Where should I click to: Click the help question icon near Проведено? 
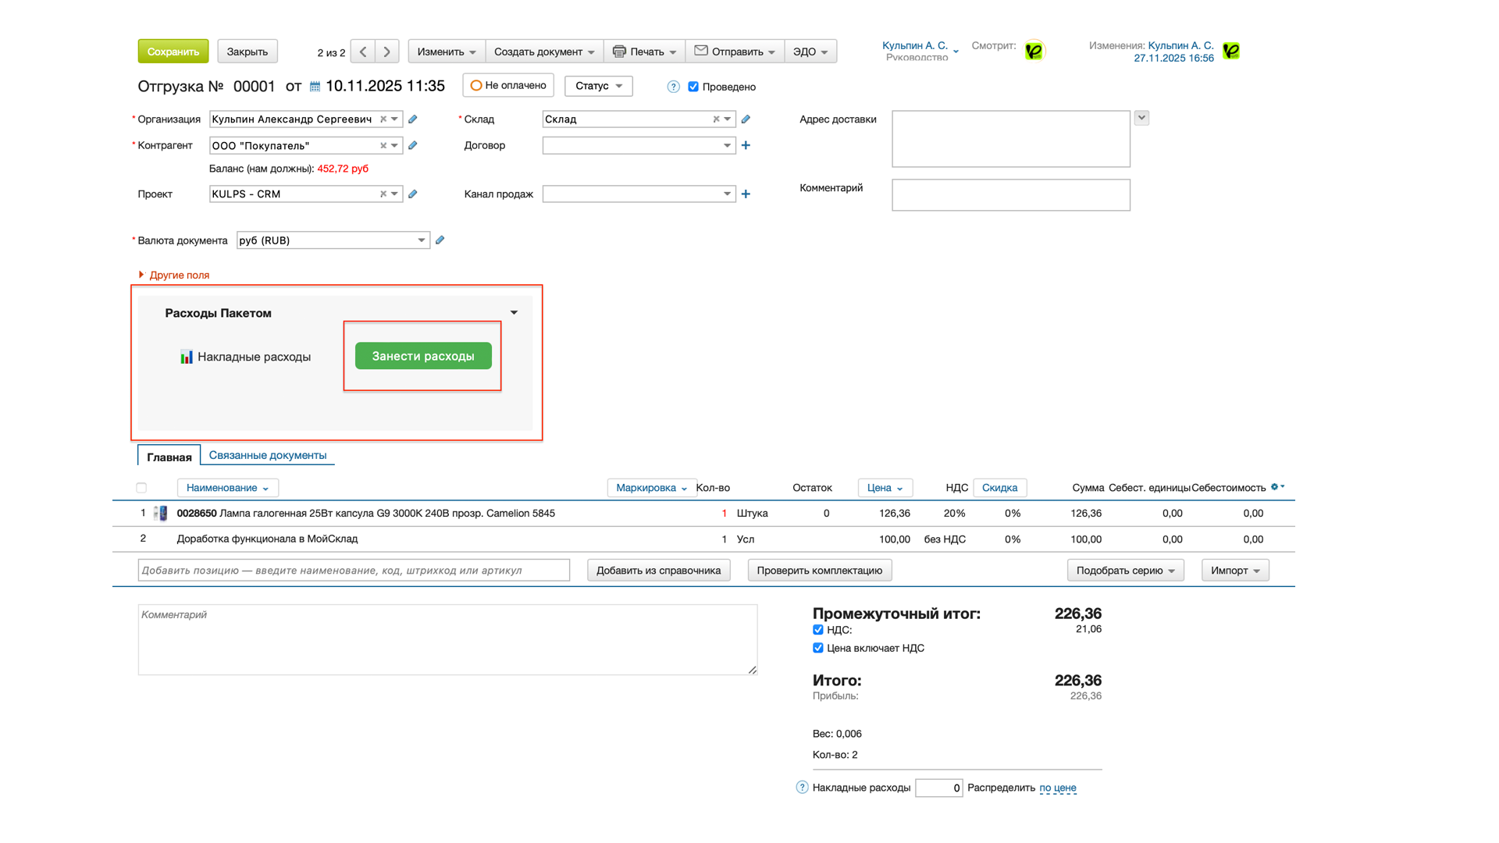(673, 87)
